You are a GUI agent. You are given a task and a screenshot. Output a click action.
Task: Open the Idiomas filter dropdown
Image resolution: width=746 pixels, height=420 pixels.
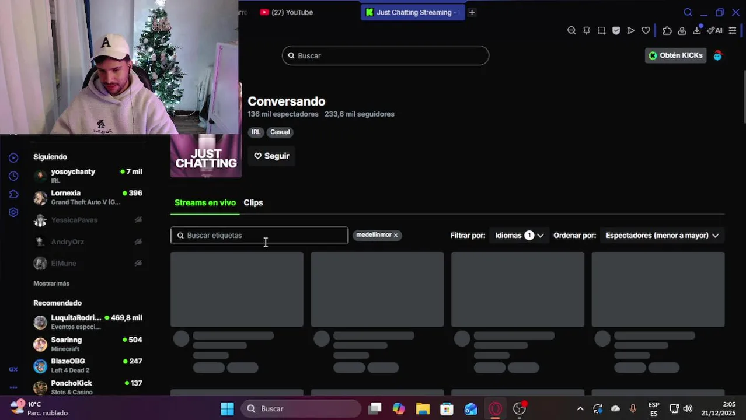coord(519,235)
